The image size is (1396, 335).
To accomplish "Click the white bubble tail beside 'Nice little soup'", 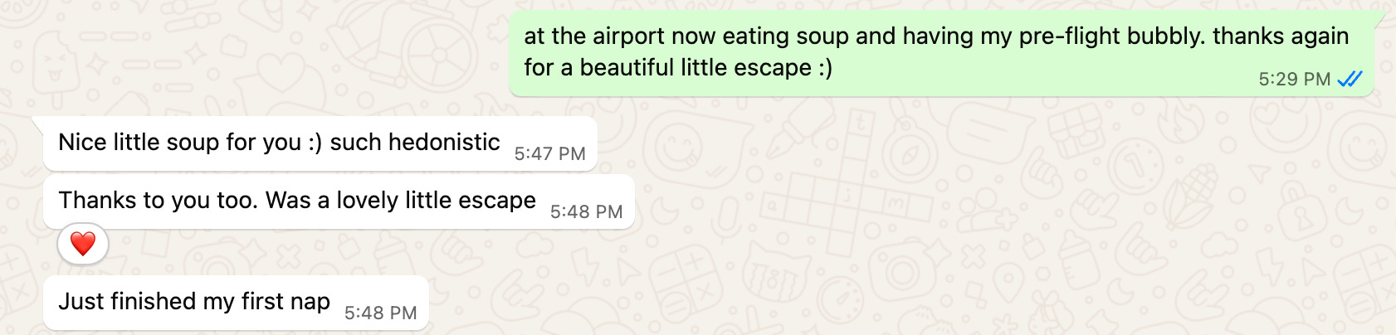I will pos(37,124).
